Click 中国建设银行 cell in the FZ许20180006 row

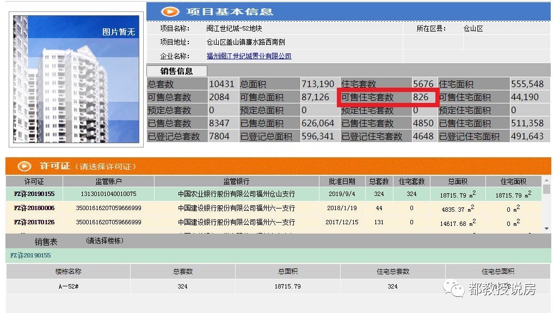236,208
